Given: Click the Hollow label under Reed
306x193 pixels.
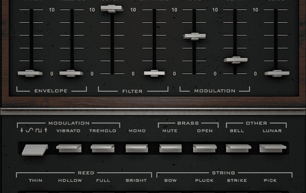Looking at the screenshot, I should 70,180.
